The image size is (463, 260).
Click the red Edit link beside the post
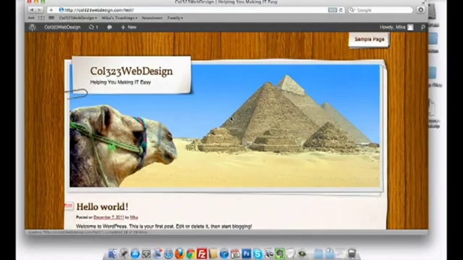68,205
